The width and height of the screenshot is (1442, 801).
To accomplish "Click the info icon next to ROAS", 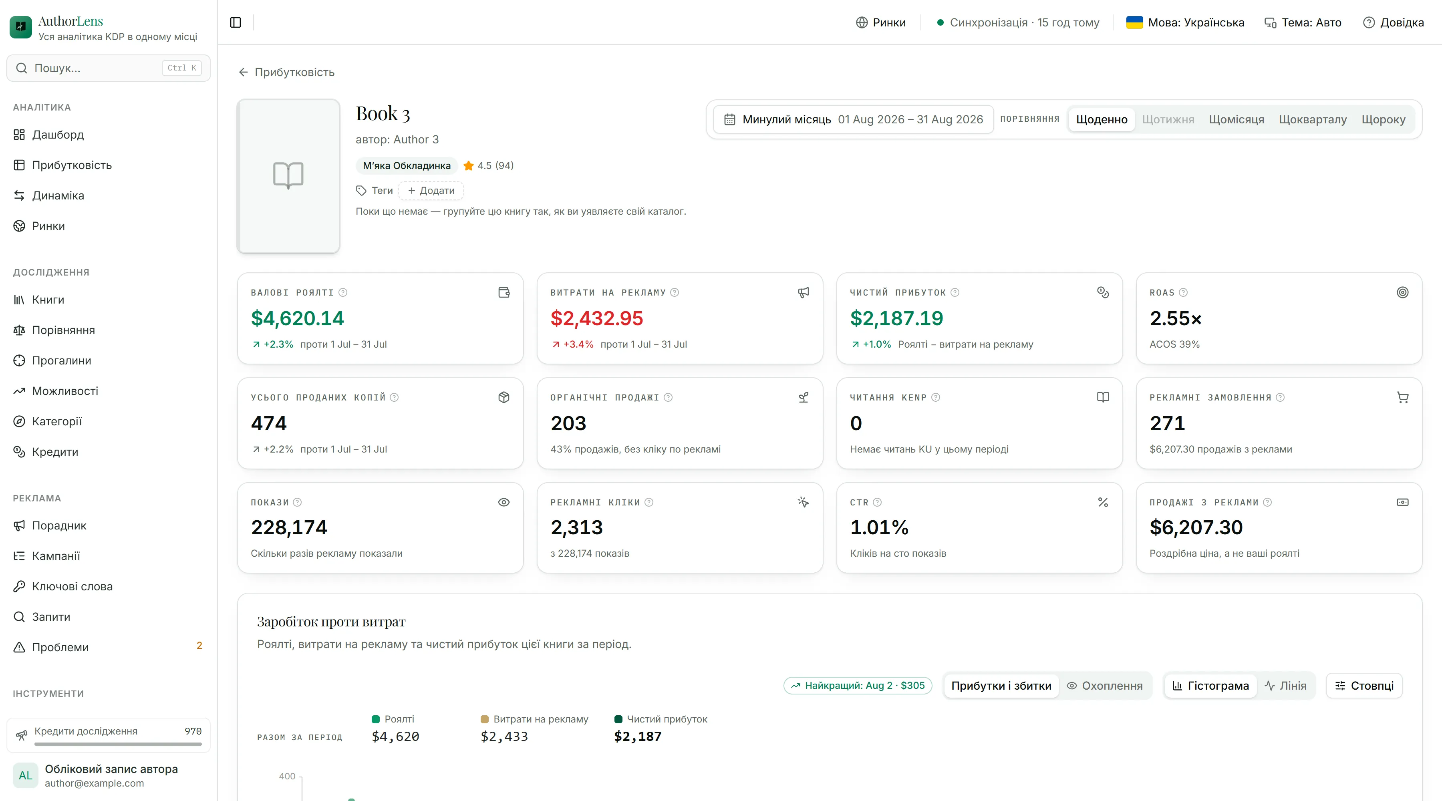I will pos(1183,292).
